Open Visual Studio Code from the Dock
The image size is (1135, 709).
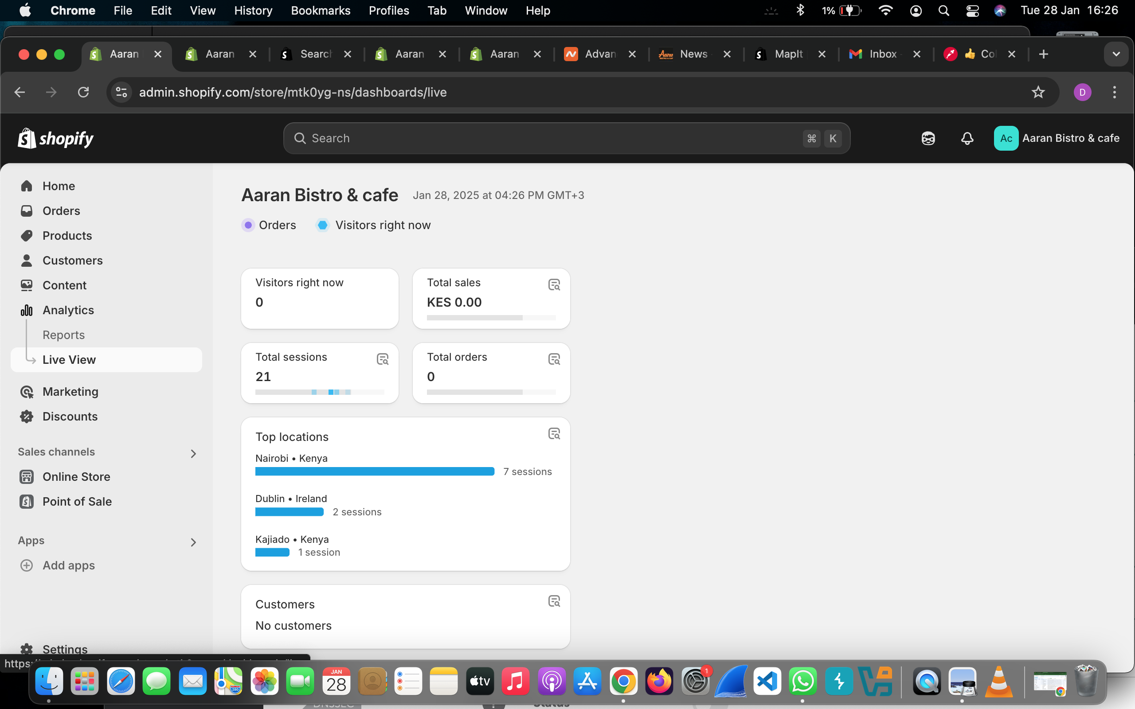[767, 681]
